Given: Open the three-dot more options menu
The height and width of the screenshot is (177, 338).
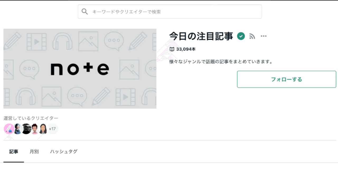Looking at the screenshot, I should (264, 36).
